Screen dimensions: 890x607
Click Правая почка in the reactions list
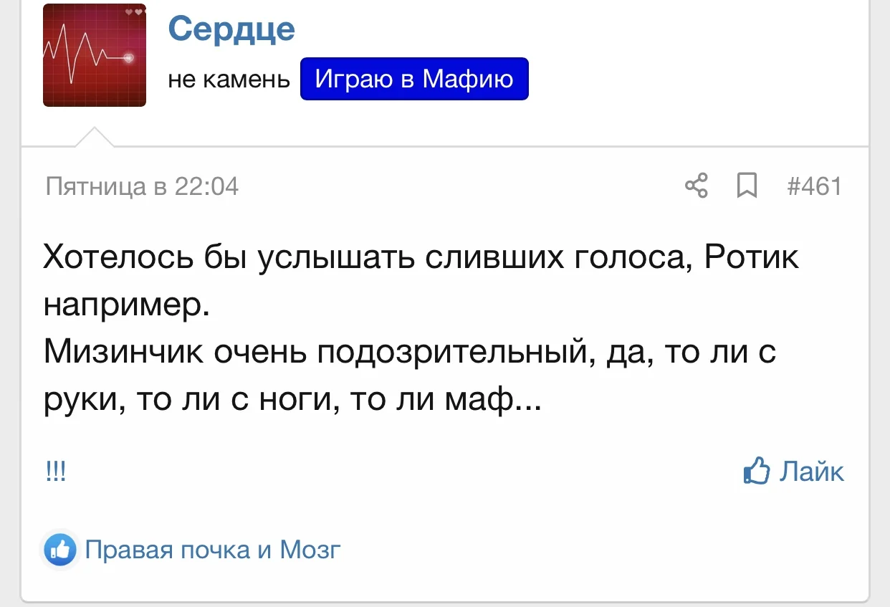(168, 550)
